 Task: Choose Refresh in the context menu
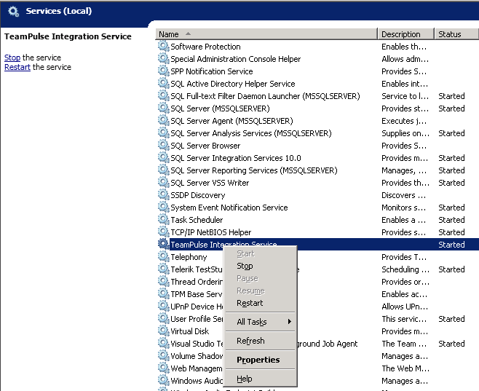[x=261, y=341]
